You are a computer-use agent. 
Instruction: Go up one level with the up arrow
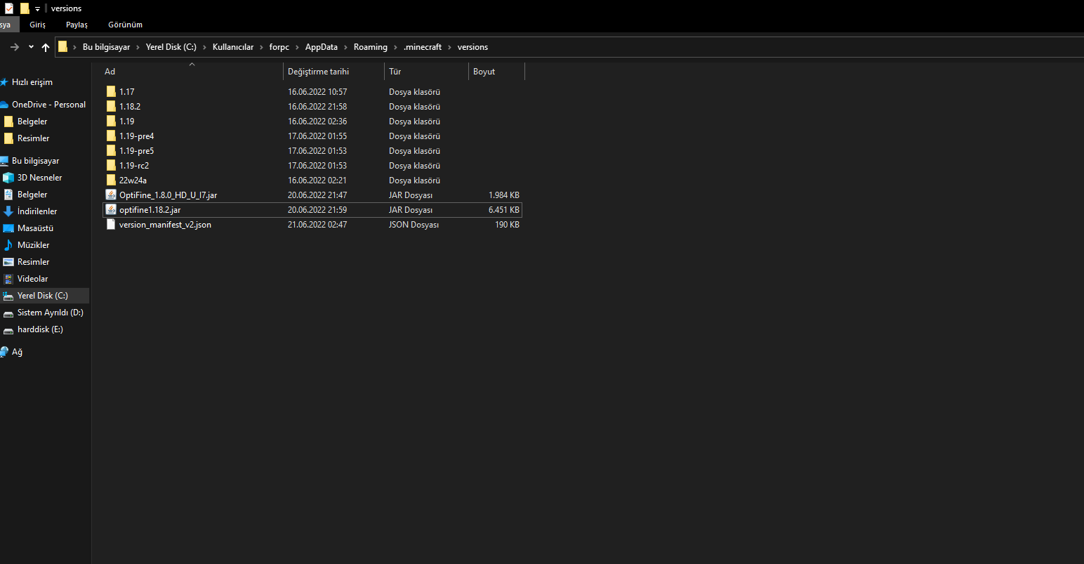click(x=46, y=47)
